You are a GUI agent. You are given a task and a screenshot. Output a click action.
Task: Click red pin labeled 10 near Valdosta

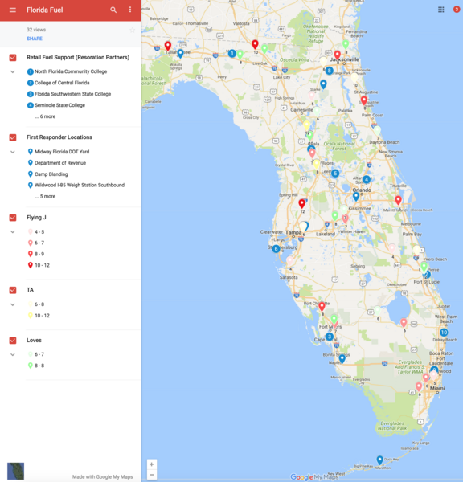(x=255, y=44)
